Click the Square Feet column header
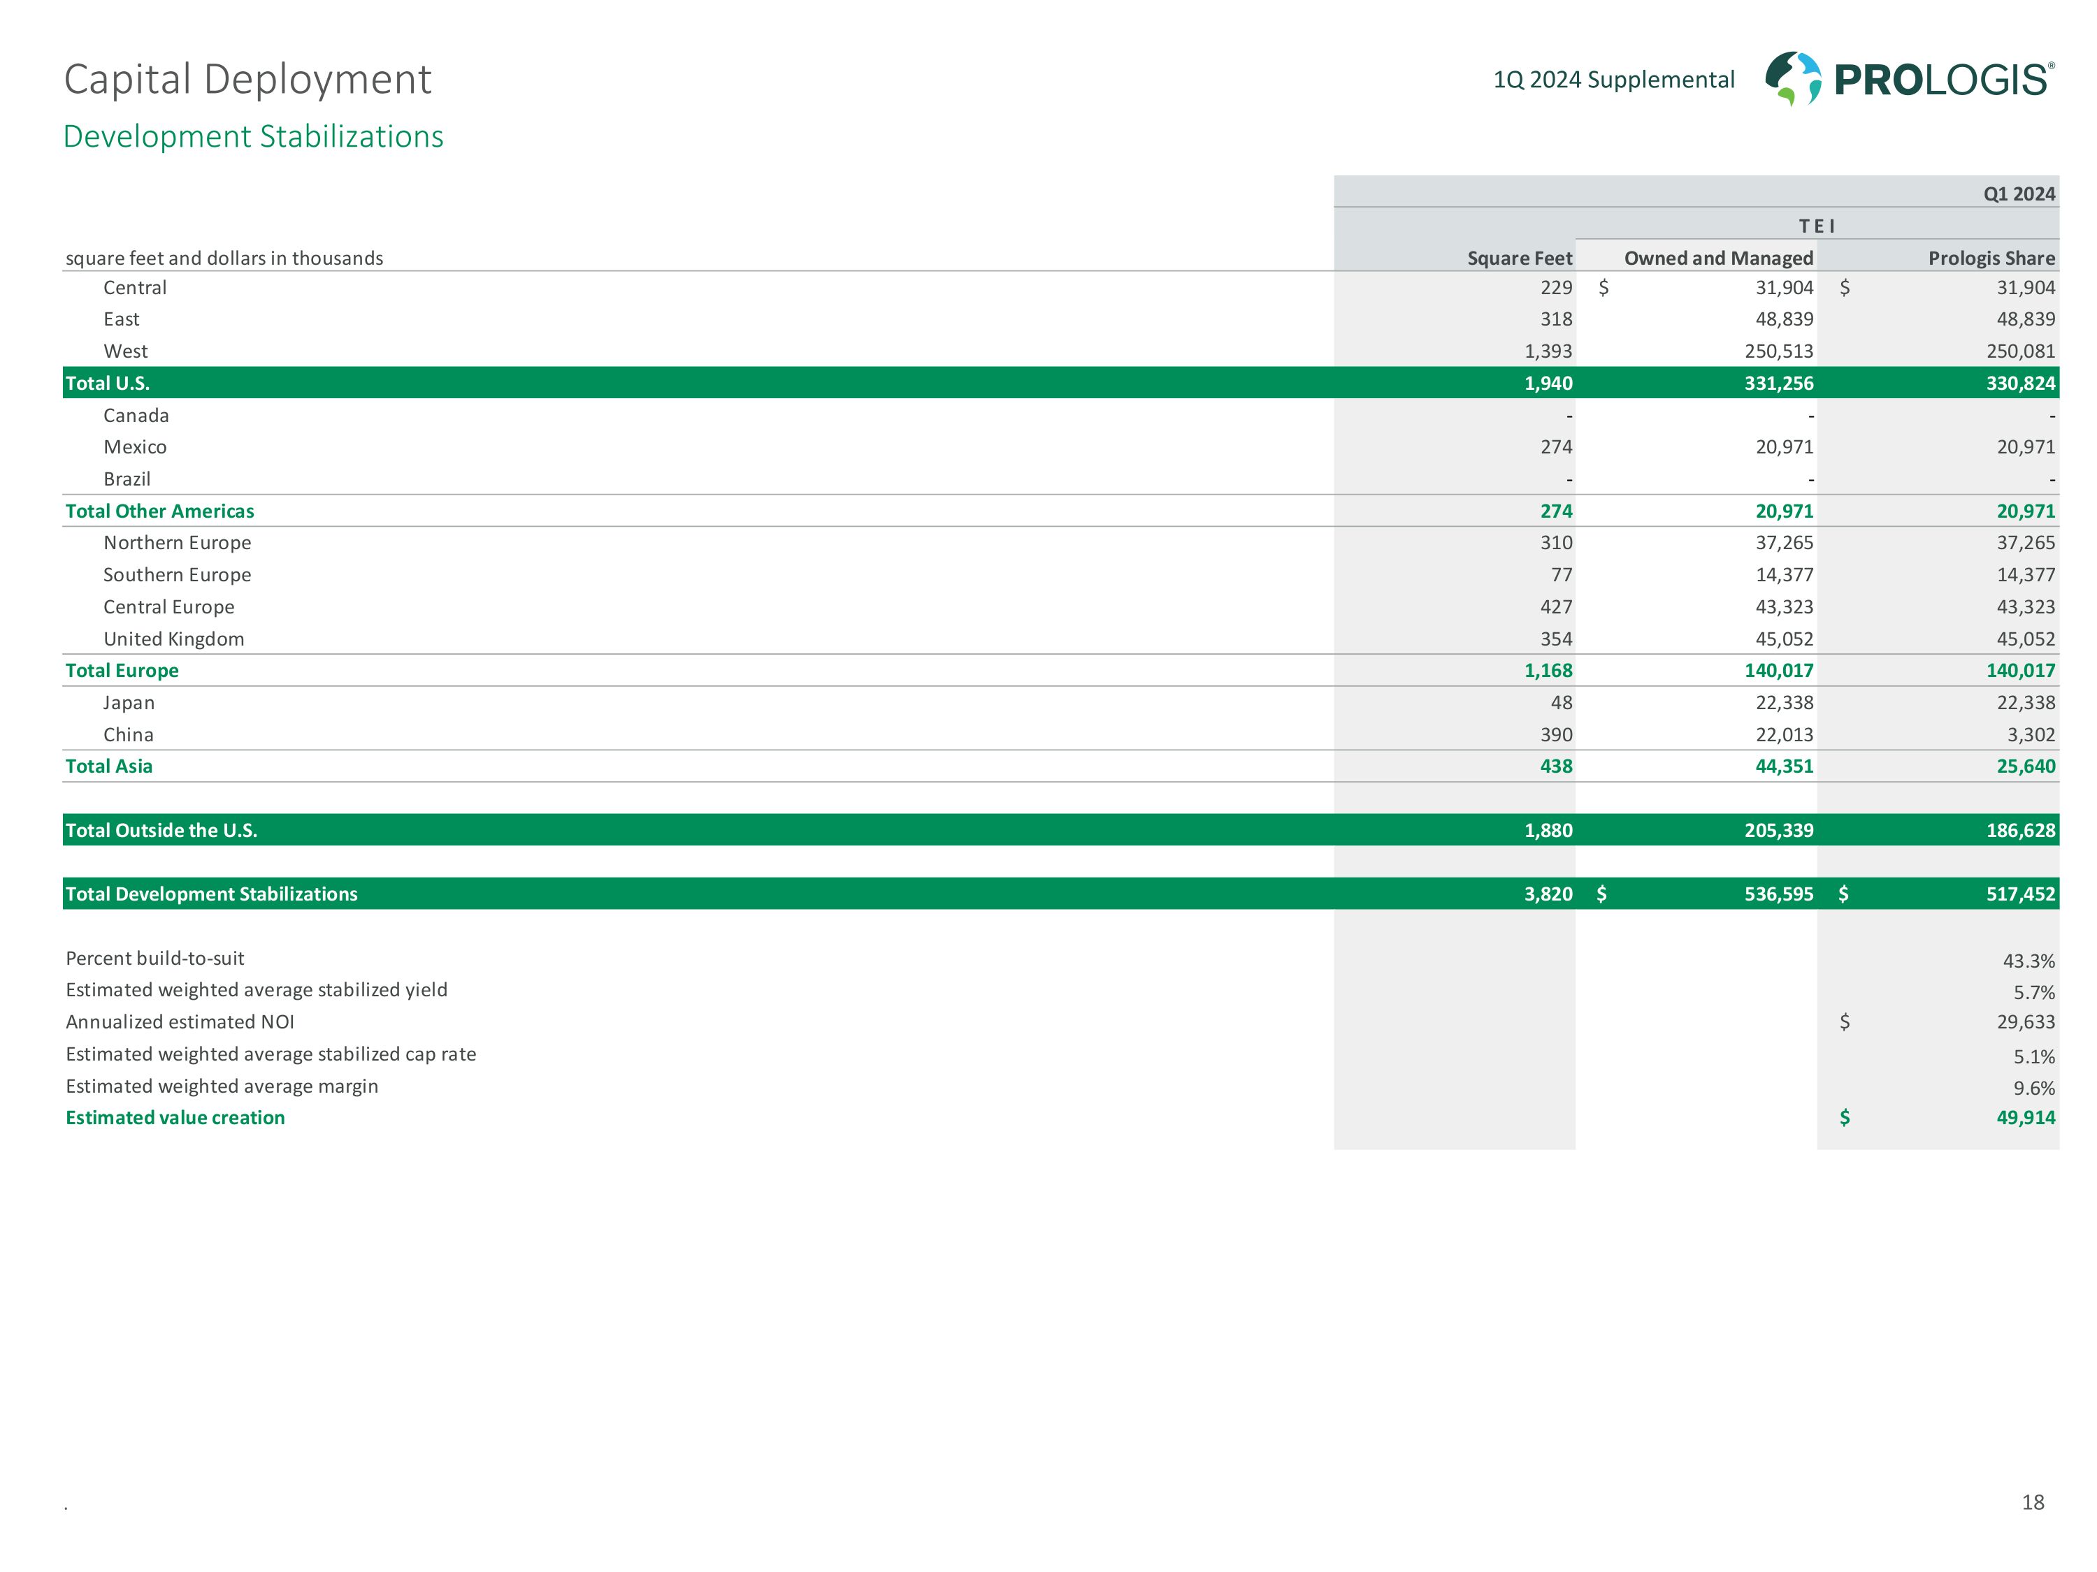 point(1519,259)
